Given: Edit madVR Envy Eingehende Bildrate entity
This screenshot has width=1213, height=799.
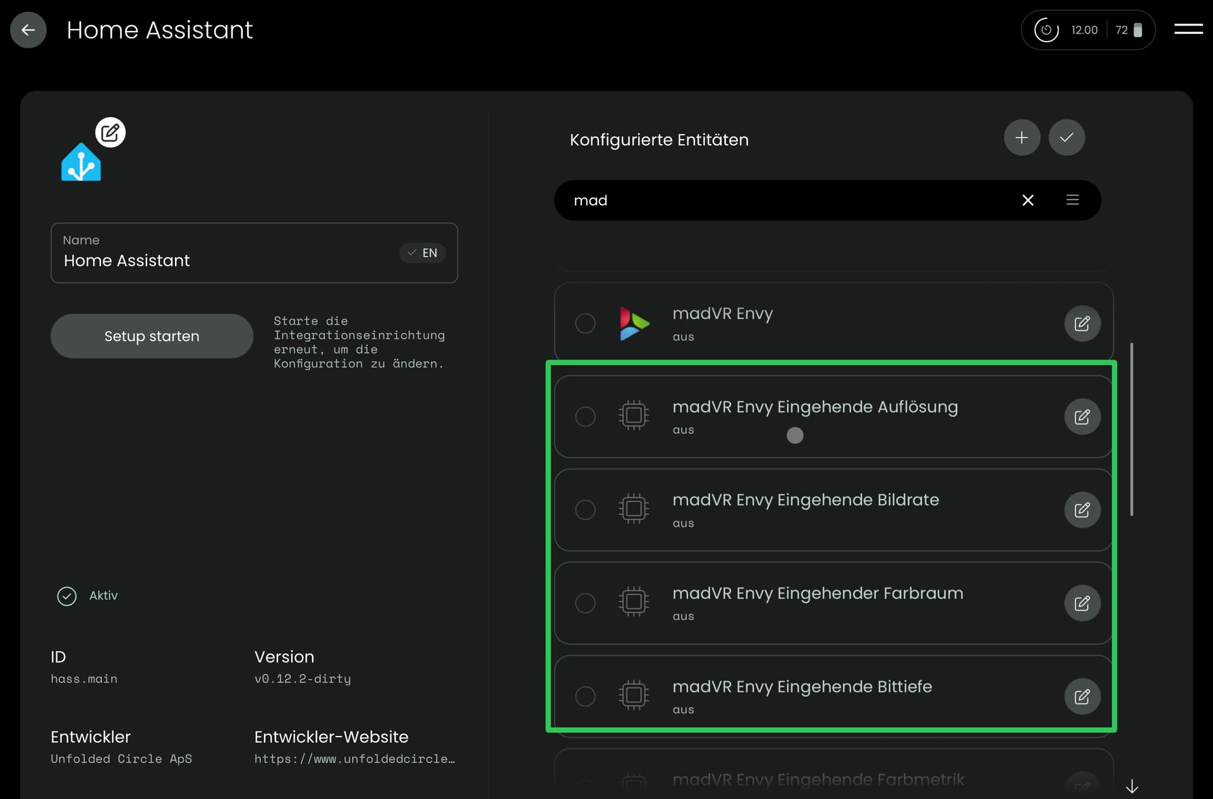Looking at the screenshot, I should point(1082,510).
